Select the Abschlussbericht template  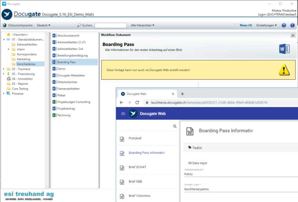click(x=68, y=36)
